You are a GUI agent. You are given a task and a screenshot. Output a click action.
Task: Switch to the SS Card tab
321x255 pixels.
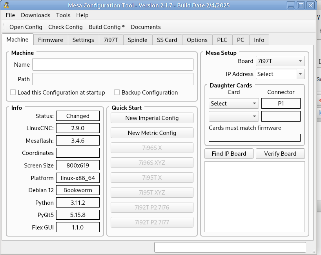pos(167,40)
